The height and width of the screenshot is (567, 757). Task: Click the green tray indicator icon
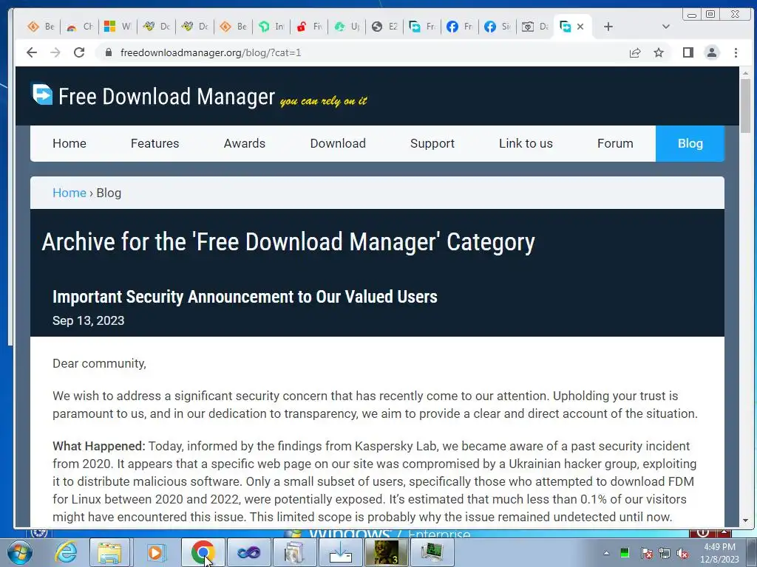(625, 553)
